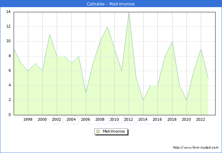Click the 1998 x-axis label
This screenshot has width=222, height=153.
coord(28,119)
